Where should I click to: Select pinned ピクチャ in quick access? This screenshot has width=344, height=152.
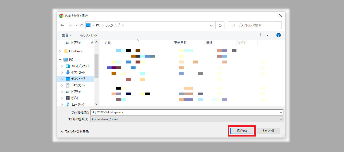[76, 43]
